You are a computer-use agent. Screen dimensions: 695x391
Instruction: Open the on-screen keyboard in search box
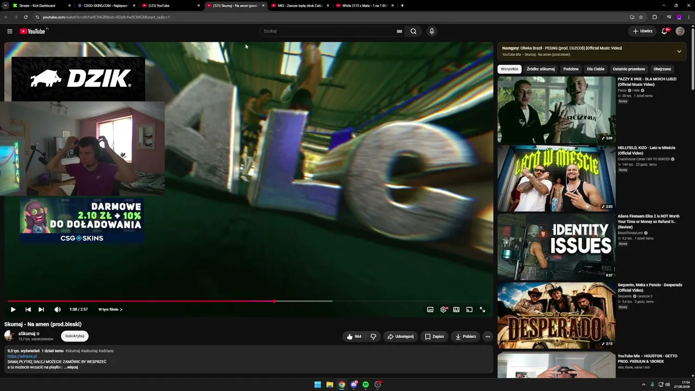[x=399, y=31]
